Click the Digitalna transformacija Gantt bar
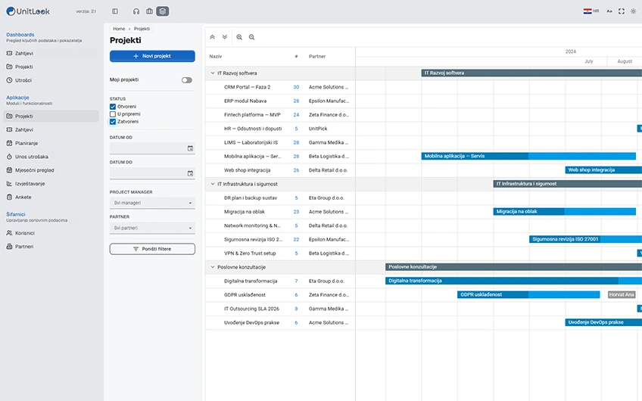This screenshot has height=401, width=642. pyautogui.click(x=513, y=281)
